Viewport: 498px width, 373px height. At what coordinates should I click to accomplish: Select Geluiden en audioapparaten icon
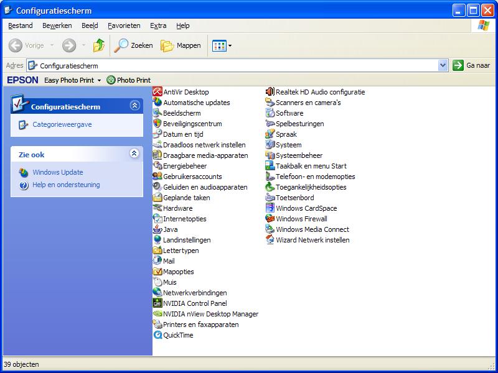157,187
